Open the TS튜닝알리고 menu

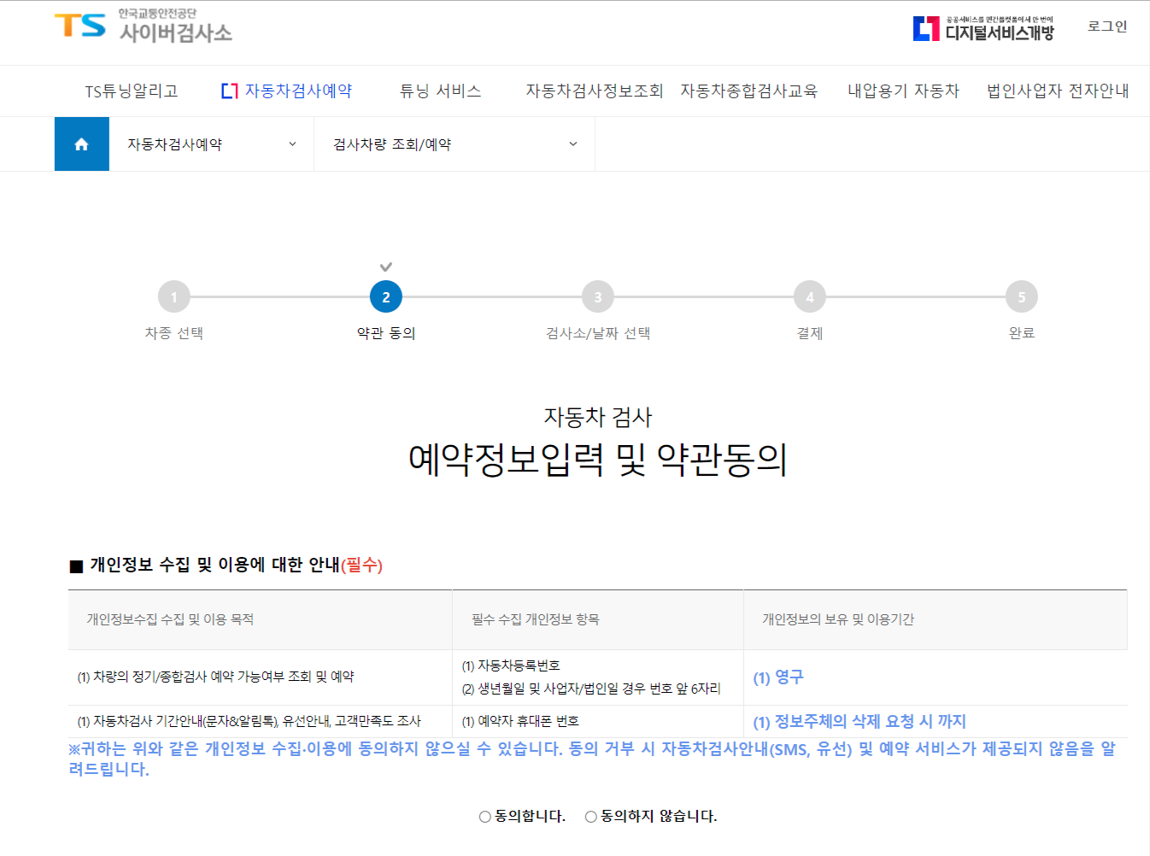coord(131,90)
